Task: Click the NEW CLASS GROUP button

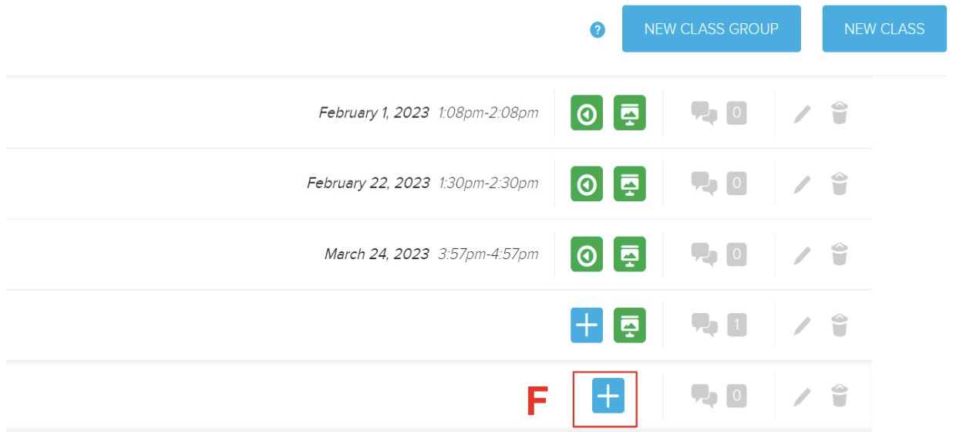Action: 712,29
